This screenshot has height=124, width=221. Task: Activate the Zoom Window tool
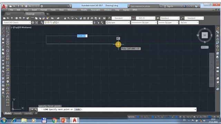[x=72, y=18]
